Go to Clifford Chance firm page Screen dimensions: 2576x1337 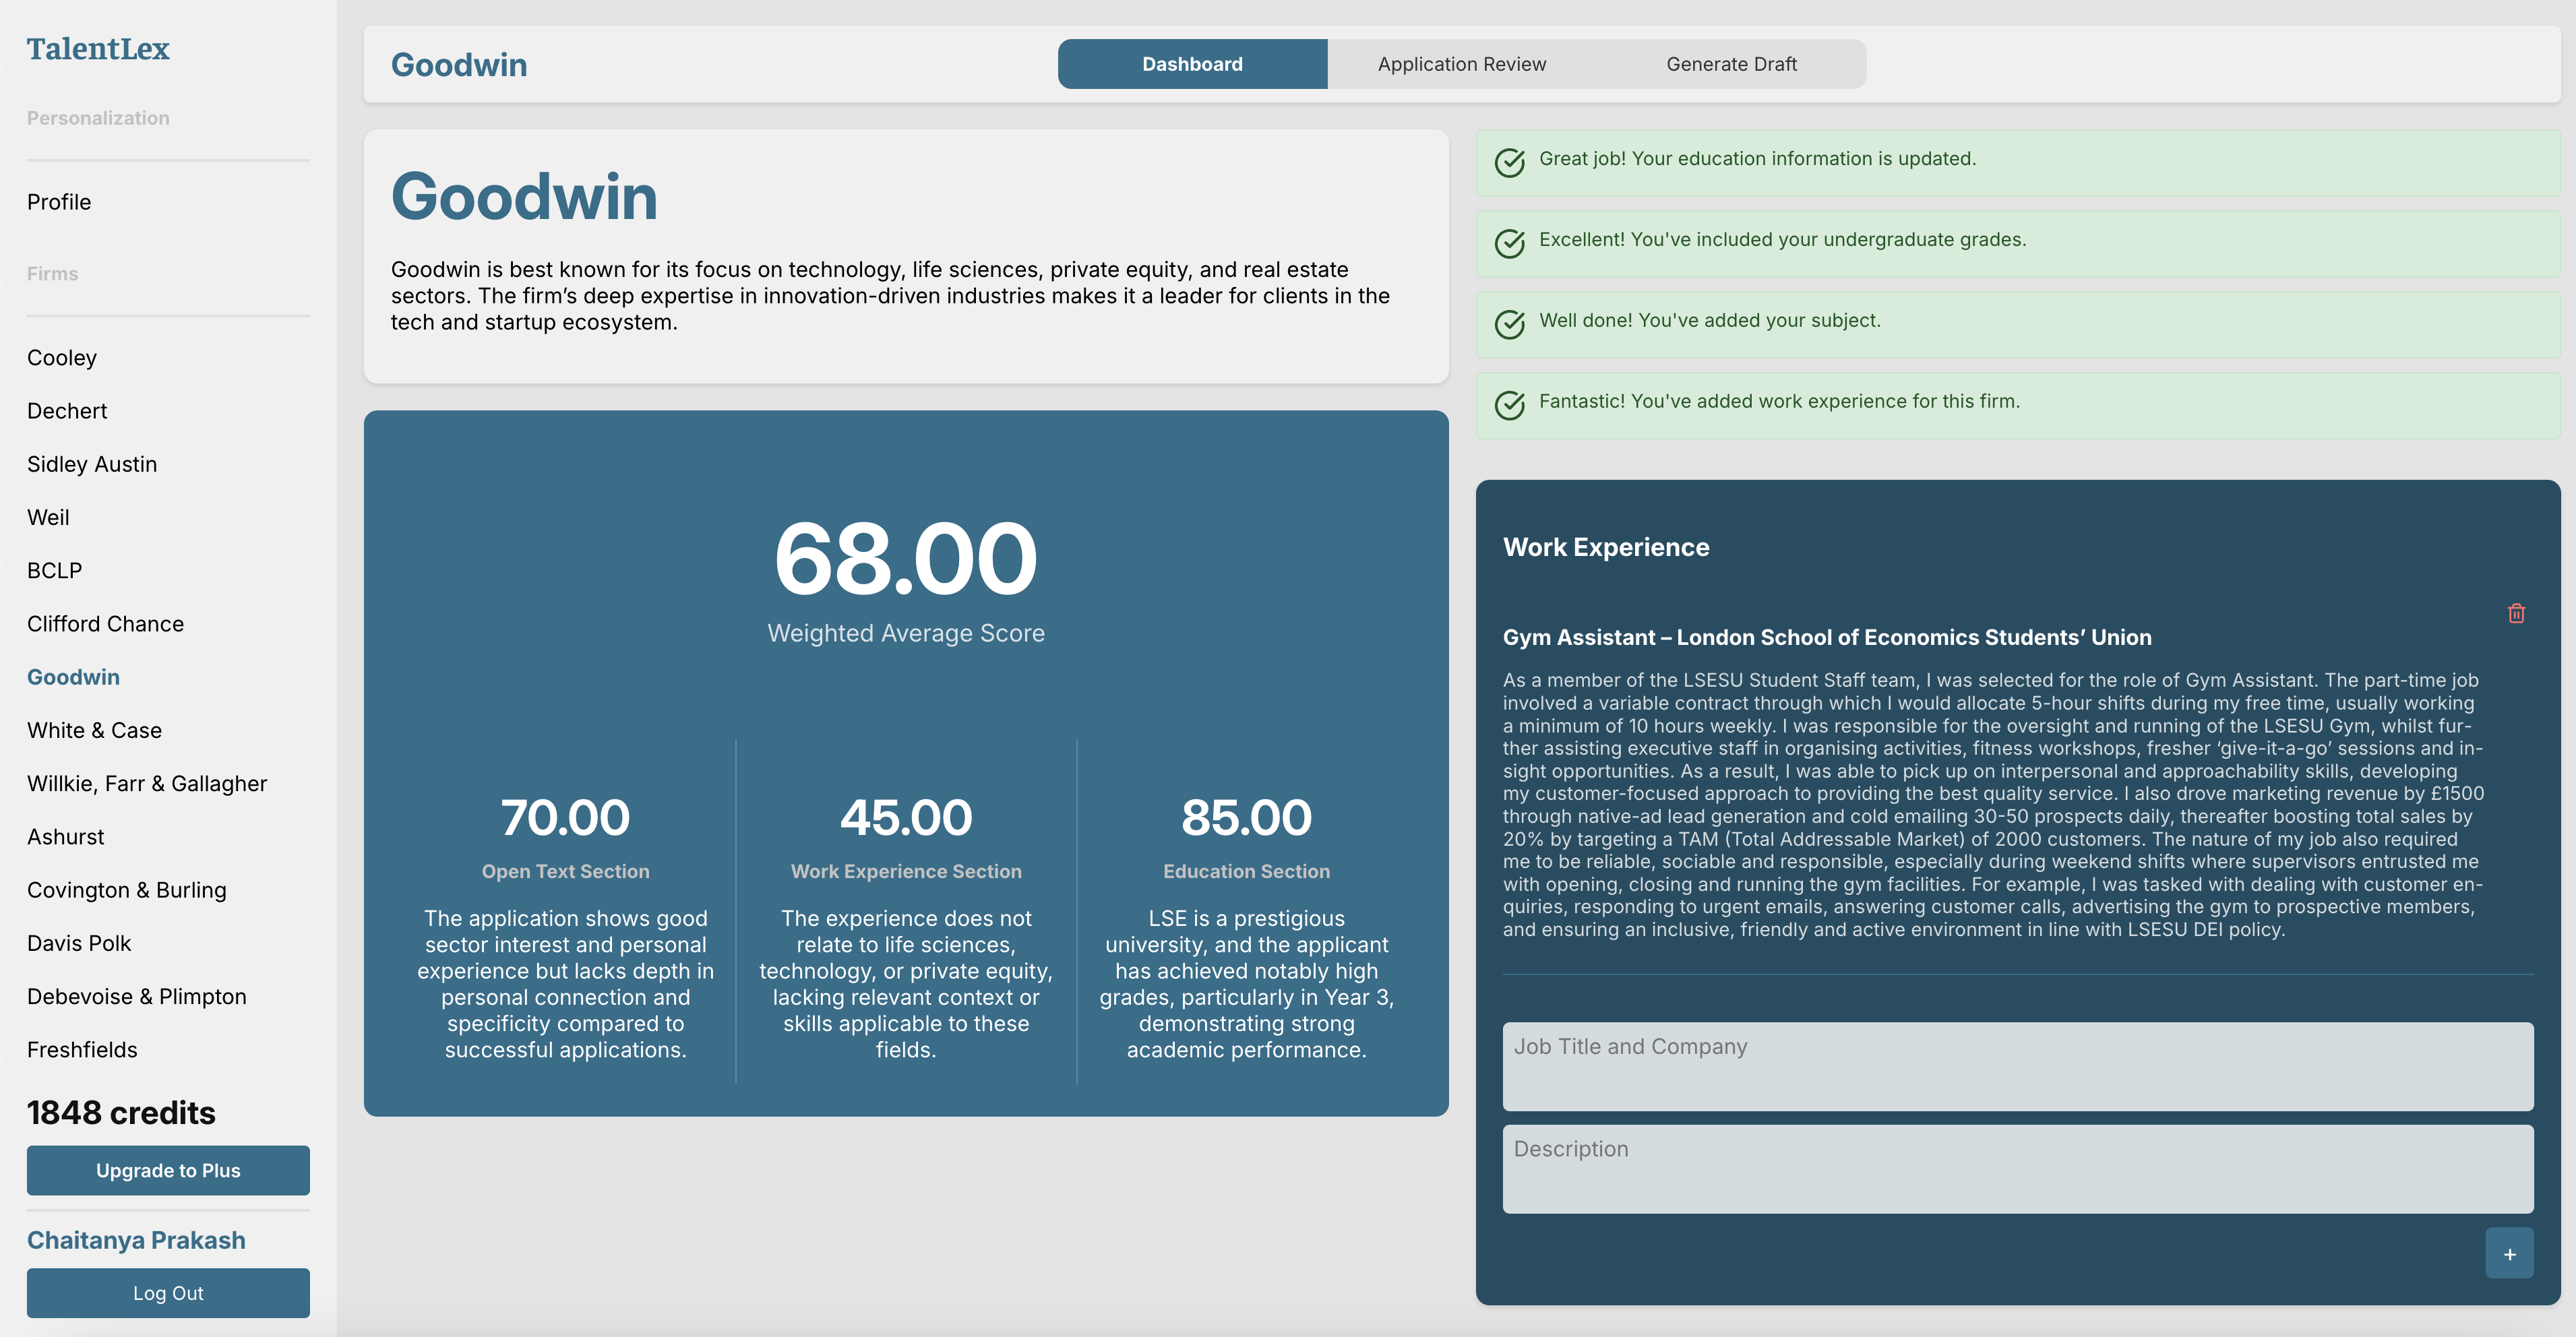tap(105, 624)
